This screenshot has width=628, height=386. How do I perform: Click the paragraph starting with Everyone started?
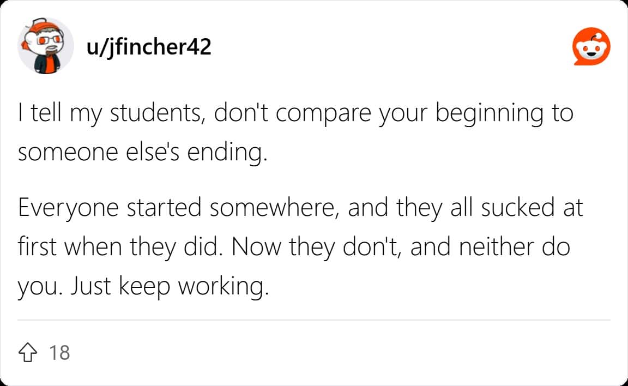[300, 247]
